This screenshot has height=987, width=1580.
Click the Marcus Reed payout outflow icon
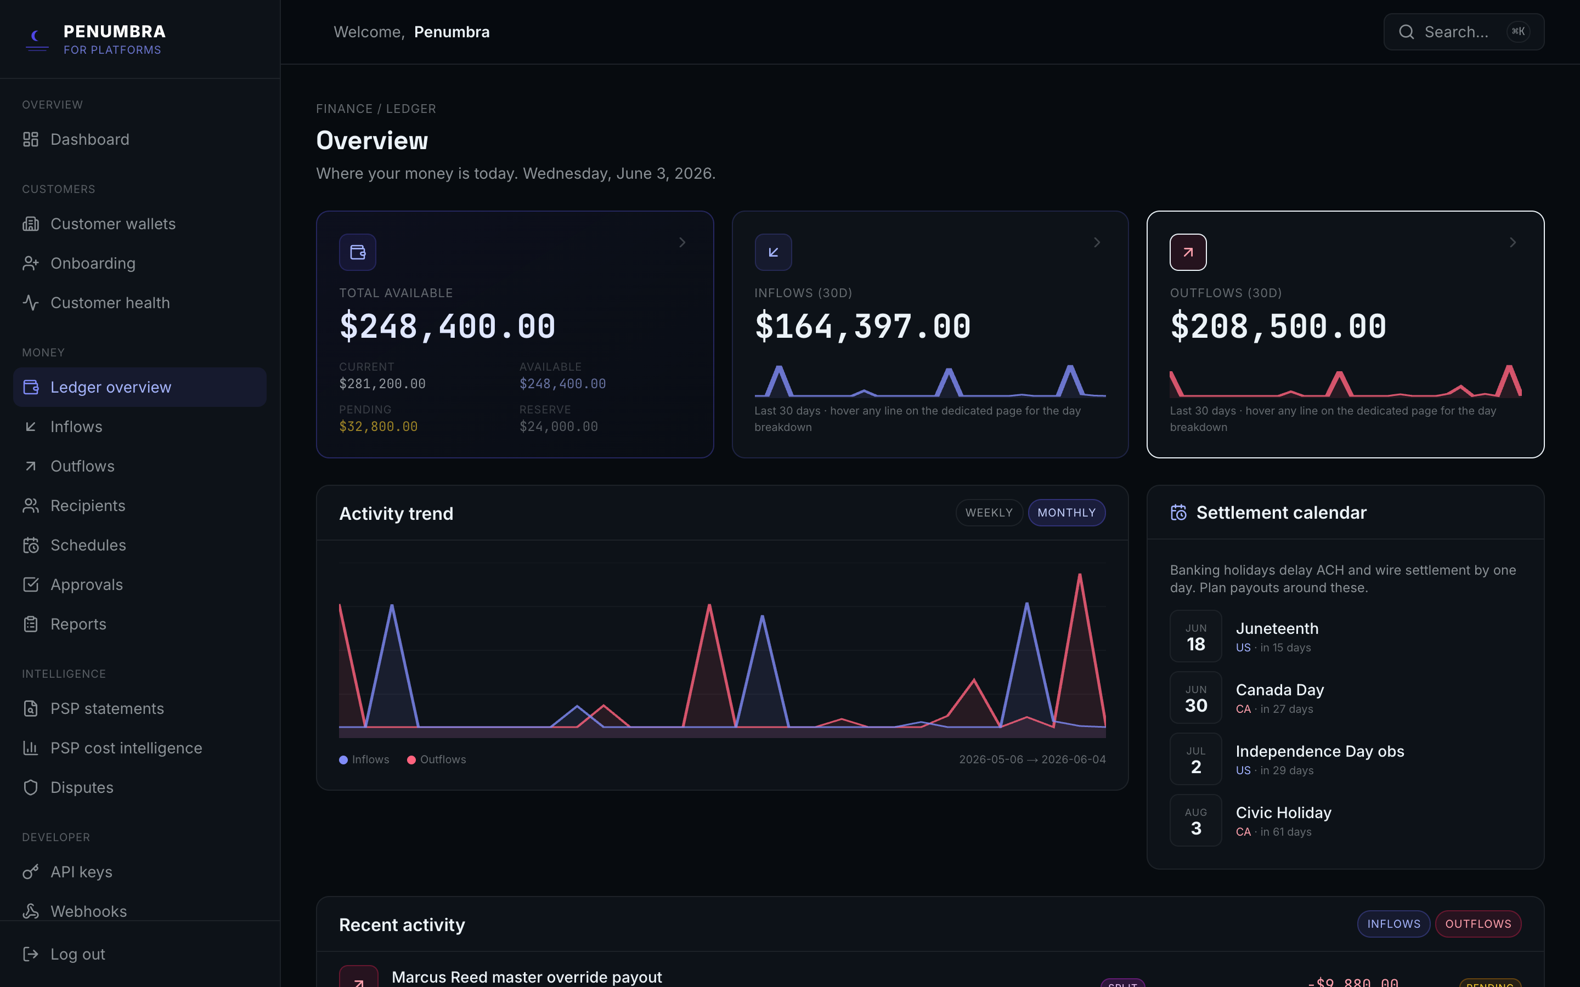click(x=358, y=977)
